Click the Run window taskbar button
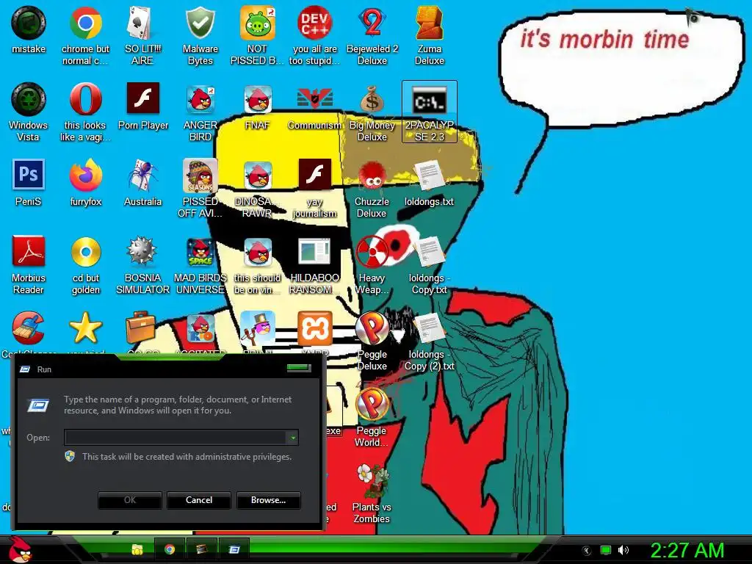 tap(234, 549)
